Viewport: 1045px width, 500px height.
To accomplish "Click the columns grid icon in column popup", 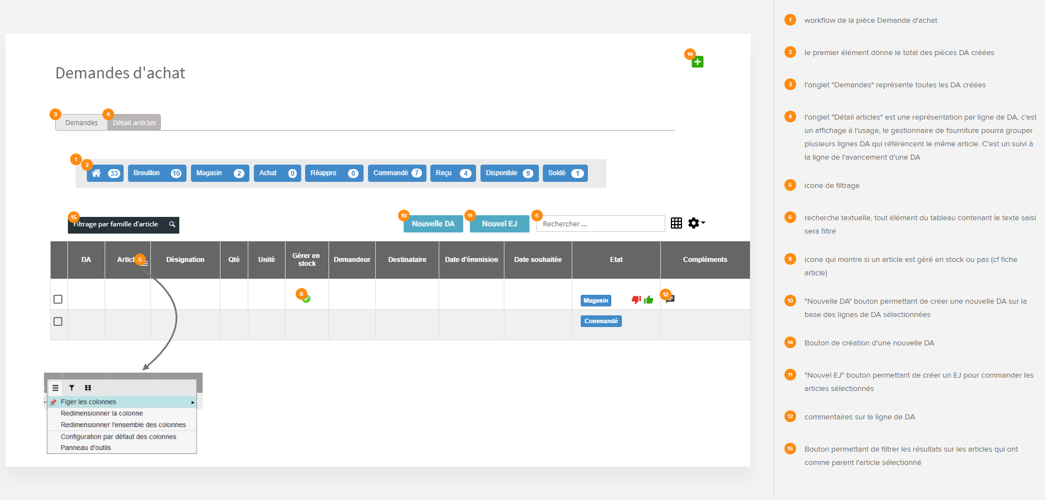I will 88,388.
